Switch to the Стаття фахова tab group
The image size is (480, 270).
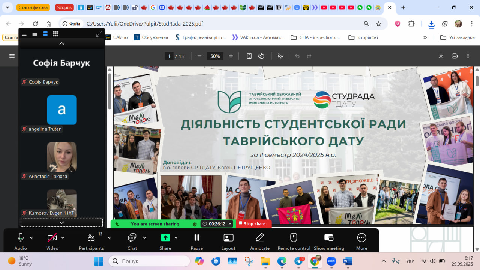click(33, 7)
